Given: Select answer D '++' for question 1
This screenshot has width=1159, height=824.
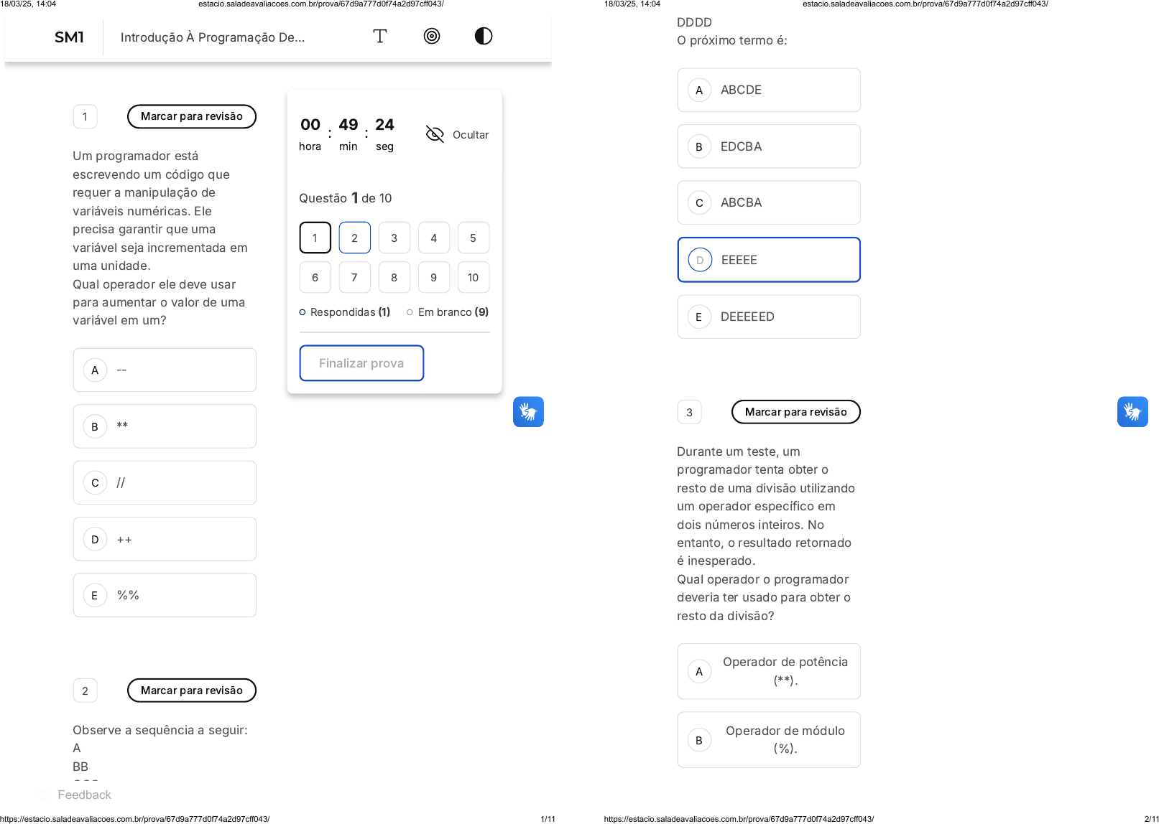Looking at the screenshot, I should point(165,539).
